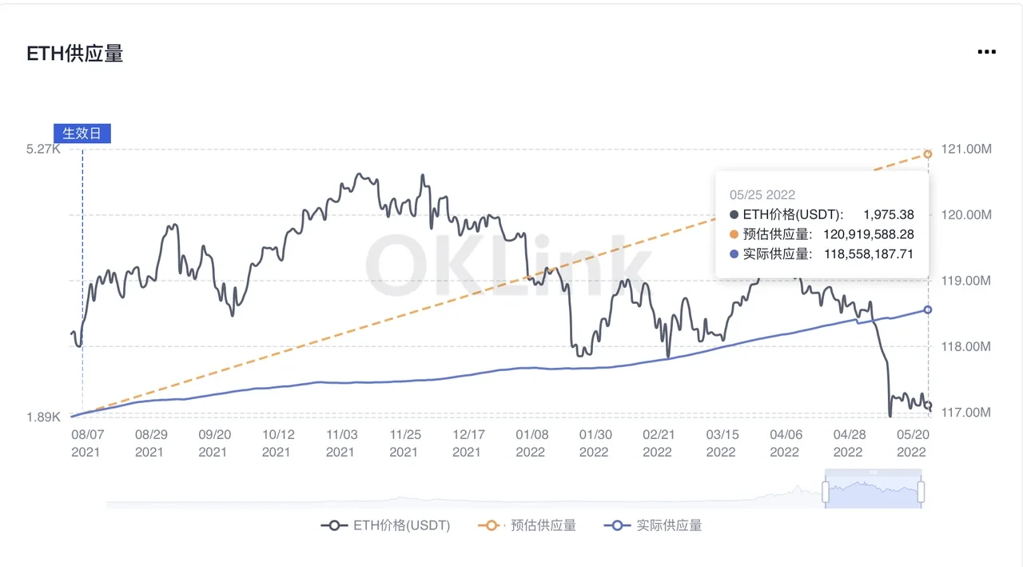Click the left handle of the range slider
Screen dimensions: 1023x567
click(x=826, y=491)
